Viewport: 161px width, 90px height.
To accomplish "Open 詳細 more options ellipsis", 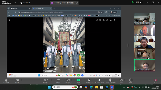I will pos(131,80).
